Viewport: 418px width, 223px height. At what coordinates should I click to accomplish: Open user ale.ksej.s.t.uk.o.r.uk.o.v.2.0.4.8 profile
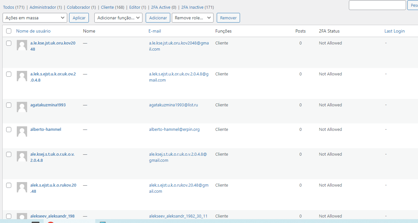pos(52,157)
